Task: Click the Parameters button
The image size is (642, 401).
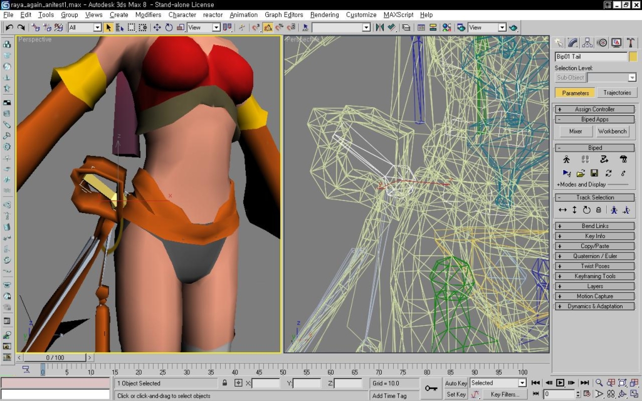Action: tap(576, 93)
